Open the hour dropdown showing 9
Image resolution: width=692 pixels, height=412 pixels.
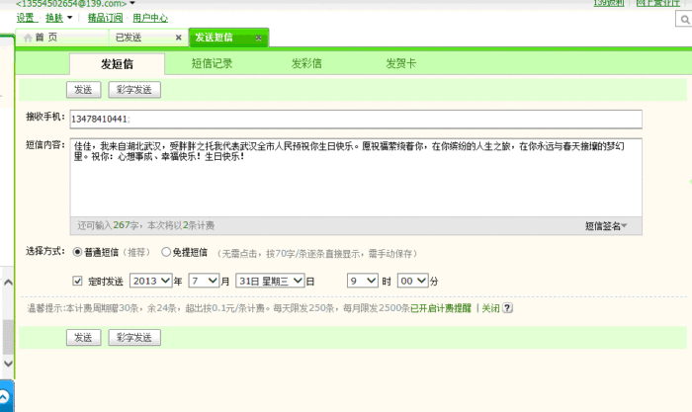coord(362,281)
